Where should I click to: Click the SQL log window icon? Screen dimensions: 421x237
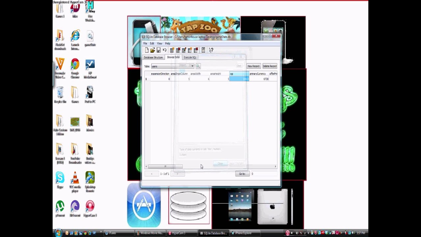(203, 50)
